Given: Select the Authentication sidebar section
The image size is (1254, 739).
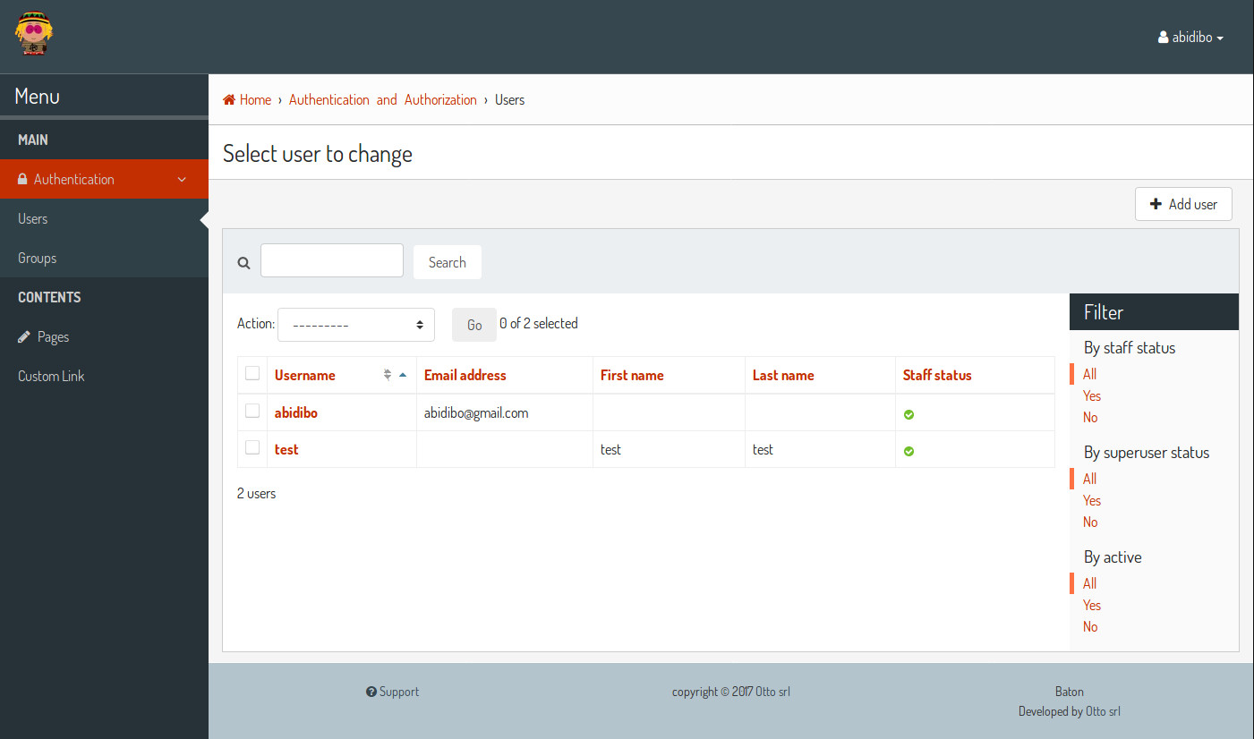Looking at the screenshot, I should pyautogui.click(x=104, y=179).
